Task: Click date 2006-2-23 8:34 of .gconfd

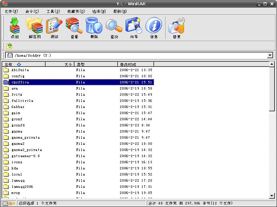Action: point(135,125)
